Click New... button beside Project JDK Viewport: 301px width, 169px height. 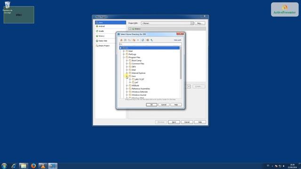199,23
